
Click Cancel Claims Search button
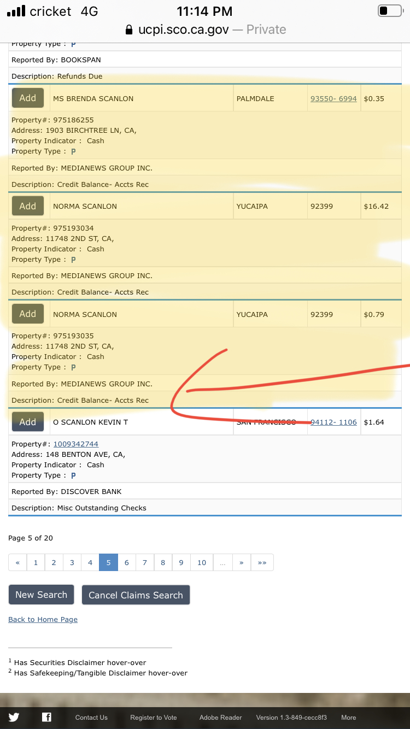136,595
